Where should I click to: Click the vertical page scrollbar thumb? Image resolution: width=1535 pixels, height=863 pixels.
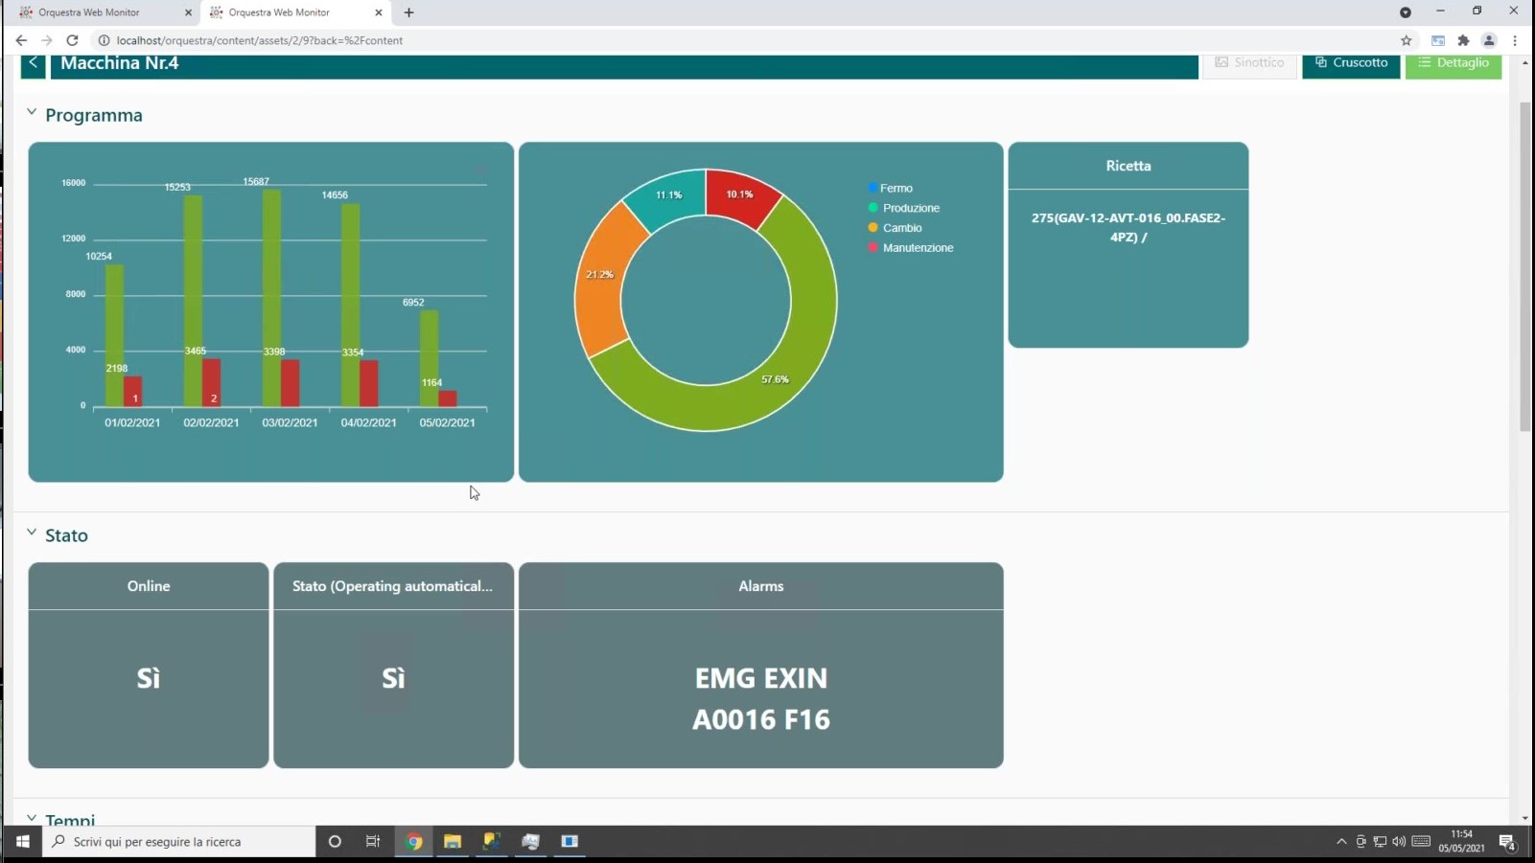(x=1525, y=266)
